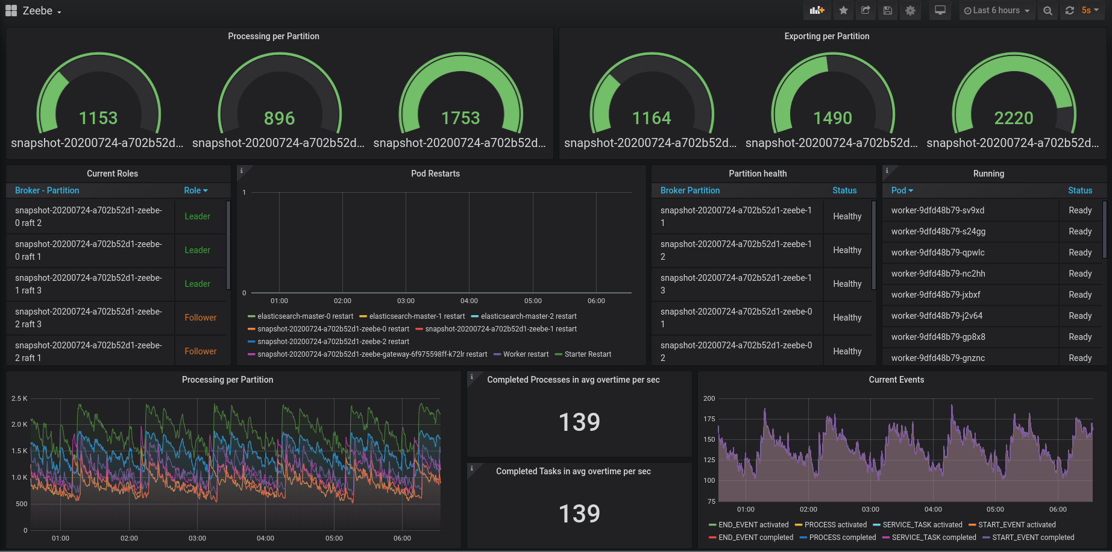Open the Last 6 hours time picker

[997, 10]
